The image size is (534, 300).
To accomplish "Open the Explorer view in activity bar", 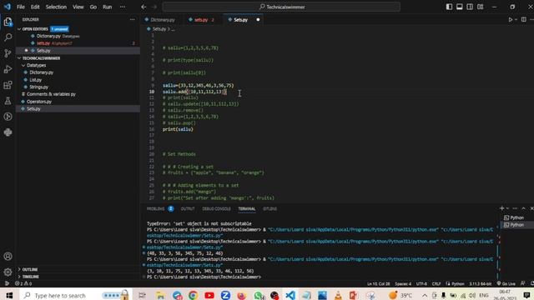I will click(8, 22).
